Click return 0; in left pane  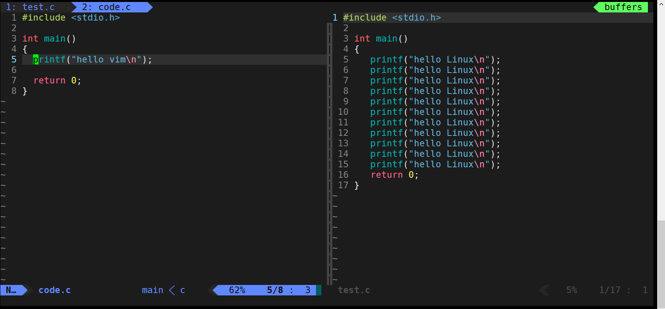[57, 80]
